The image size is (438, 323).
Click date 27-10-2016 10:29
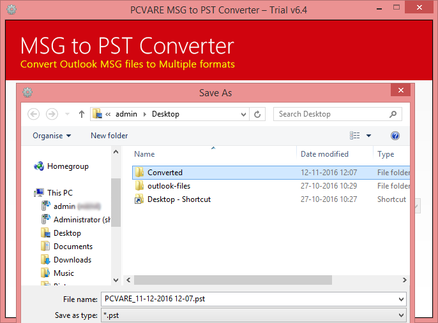click(329, 186)
